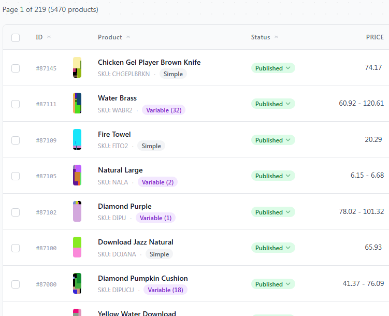The height and width of the screenshot is (316, 389).
Task: Check the box for product #87145
Action: 16,68
